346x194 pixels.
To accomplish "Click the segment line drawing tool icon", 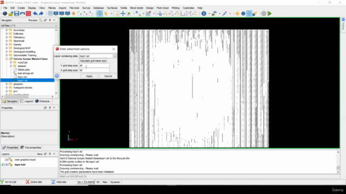I will (x=138, y=13).
